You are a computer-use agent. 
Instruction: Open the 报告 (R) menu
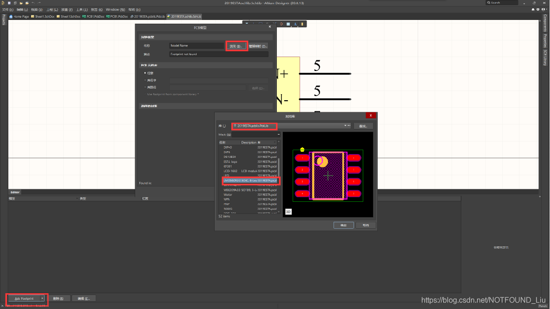(x=97, y=9)
